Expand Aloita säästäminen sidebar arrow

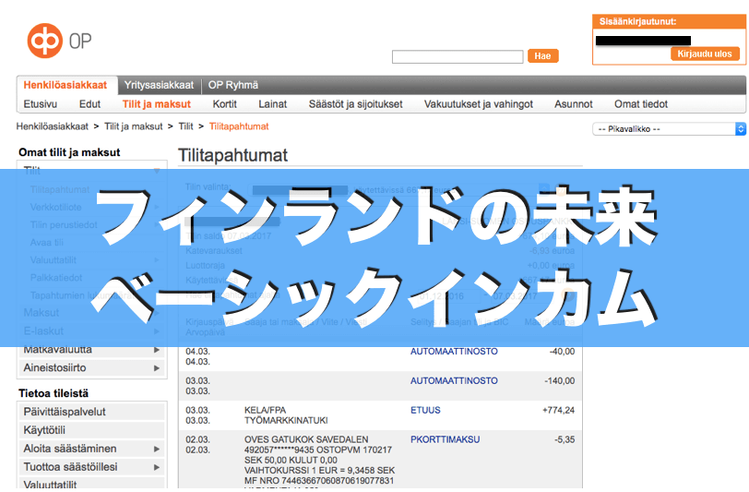pyautogui.click(x=156, y=449)
